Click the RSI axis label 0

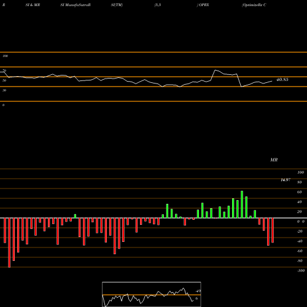point(4,105)
